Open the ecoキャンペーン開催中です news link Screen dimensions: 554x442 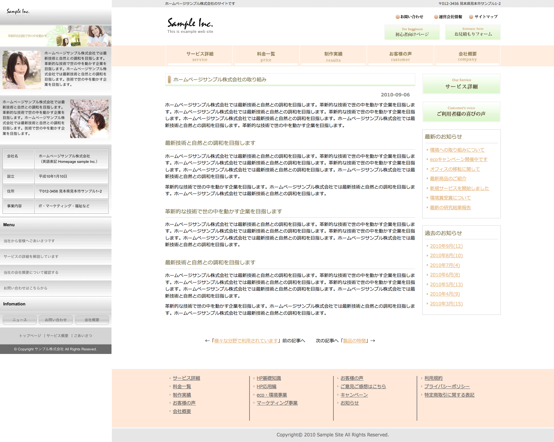coord(459,160)
